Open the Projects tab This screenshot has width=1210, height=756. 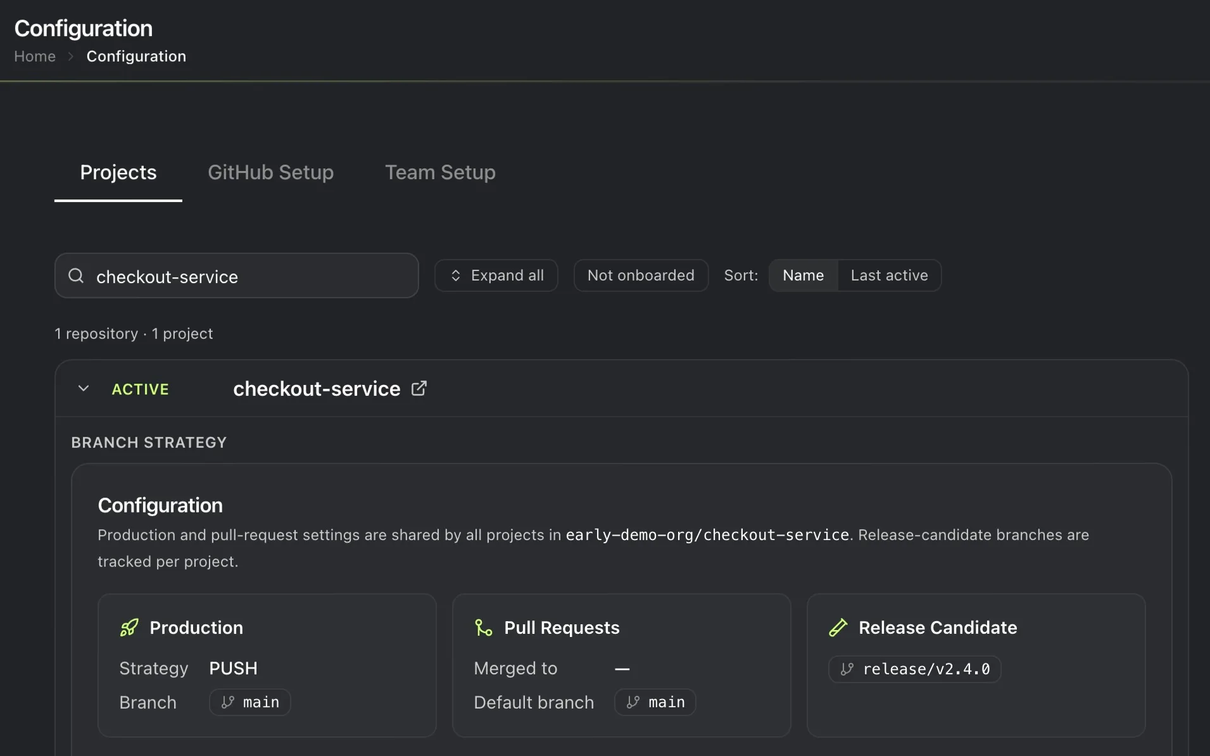coord(118,172)
